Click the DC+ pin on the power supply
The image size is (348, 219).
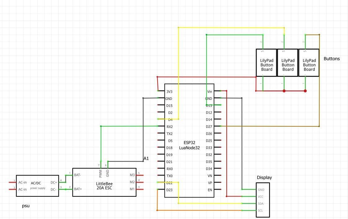pos(62,182)
